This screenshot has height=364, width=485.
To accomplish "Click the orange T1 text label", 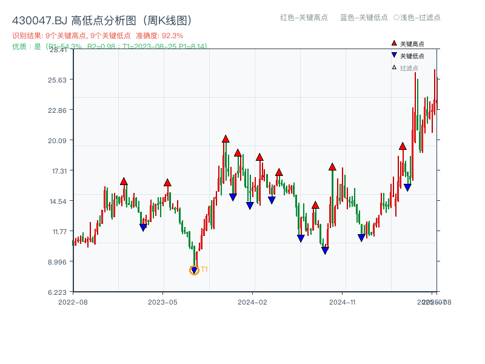I will pyautogui.click(x=204, y=269).
